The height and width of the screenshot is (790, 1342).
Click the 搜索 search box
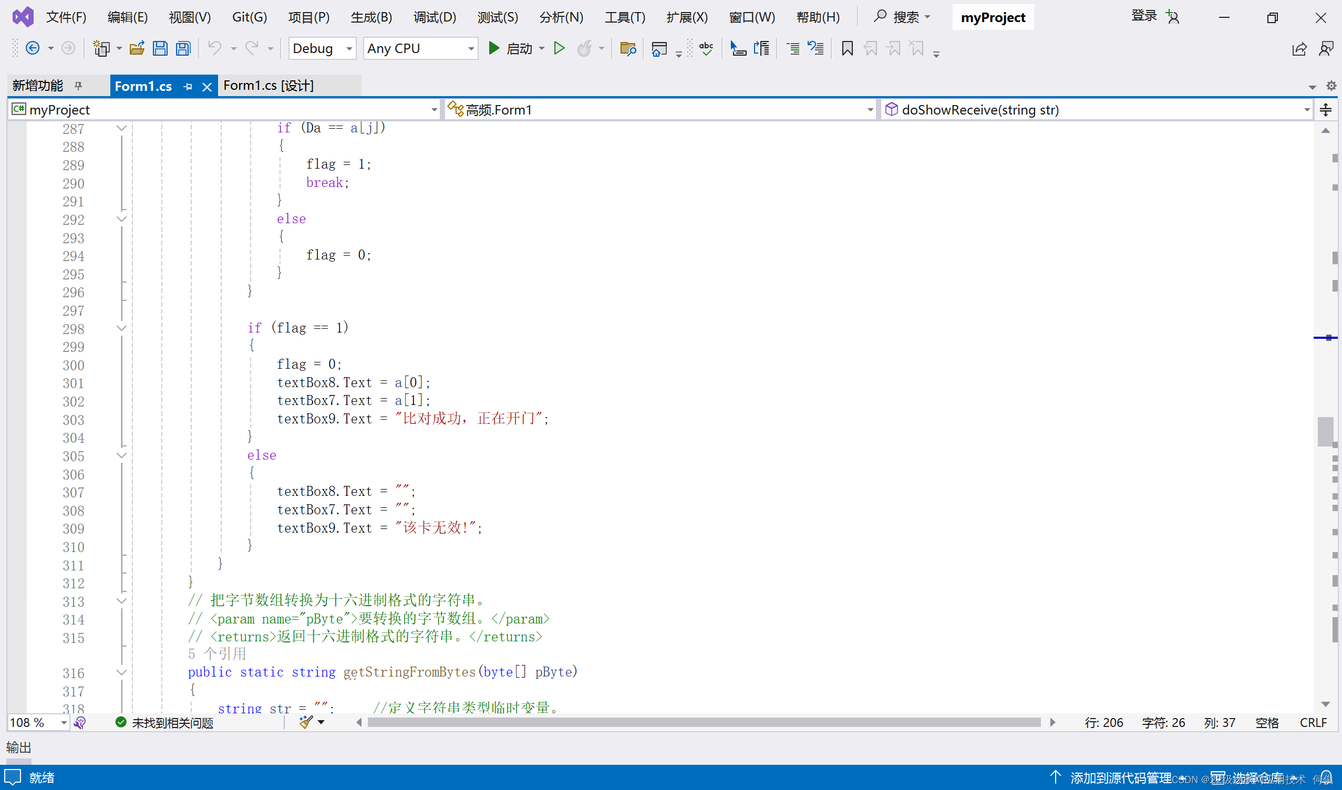[902, 17]
